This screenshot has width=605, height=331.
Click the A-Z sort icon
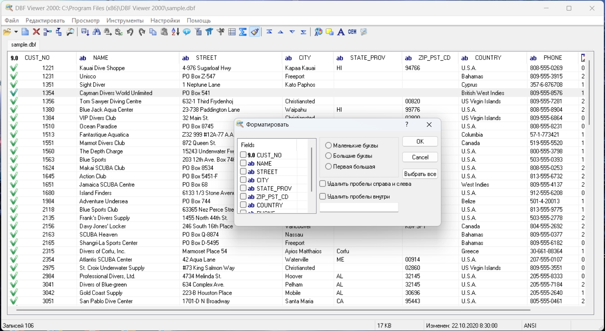coord(175,32)
